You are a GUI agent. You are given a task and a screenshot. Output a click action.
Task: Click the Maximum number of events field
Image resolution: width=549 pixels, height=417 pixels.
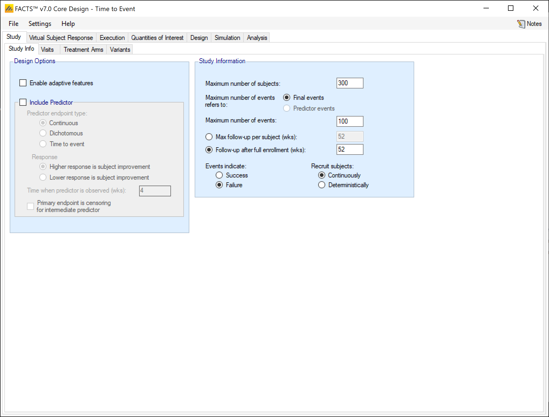tap(349, 121)
